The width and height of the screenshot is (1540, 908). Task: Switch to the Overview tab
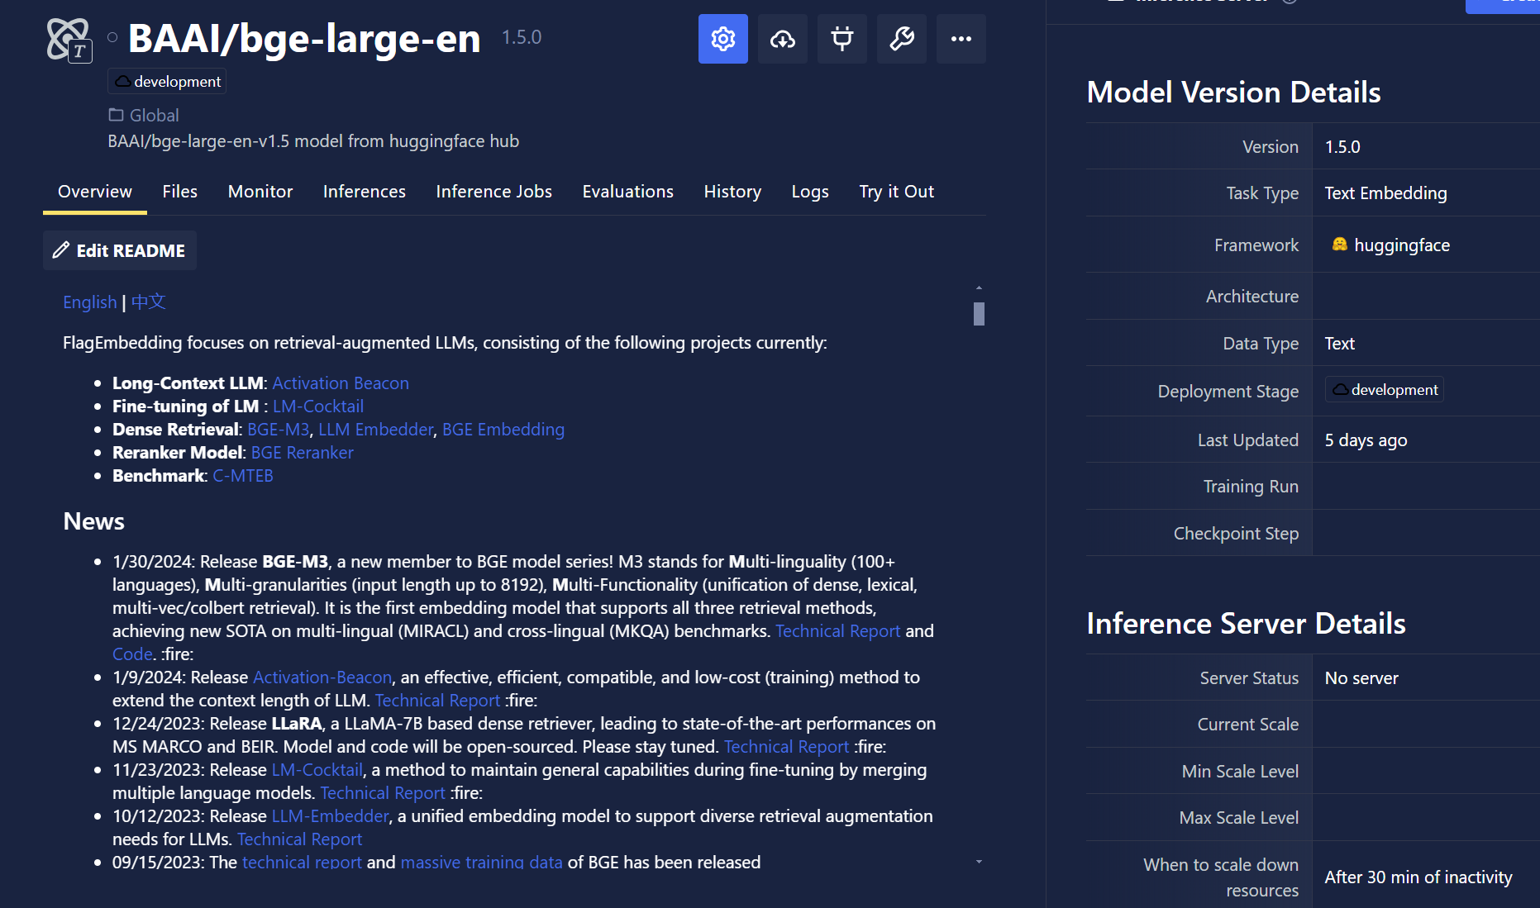pos(95,192)
